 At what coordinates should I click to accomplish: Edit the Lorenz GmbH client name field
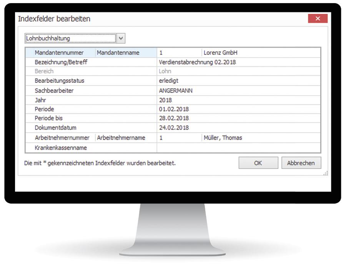coord(261,53)
